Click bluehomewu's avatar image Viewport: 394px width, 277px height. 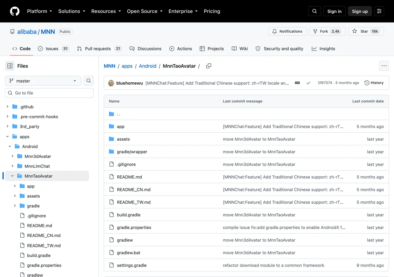(x=111, y=83)
